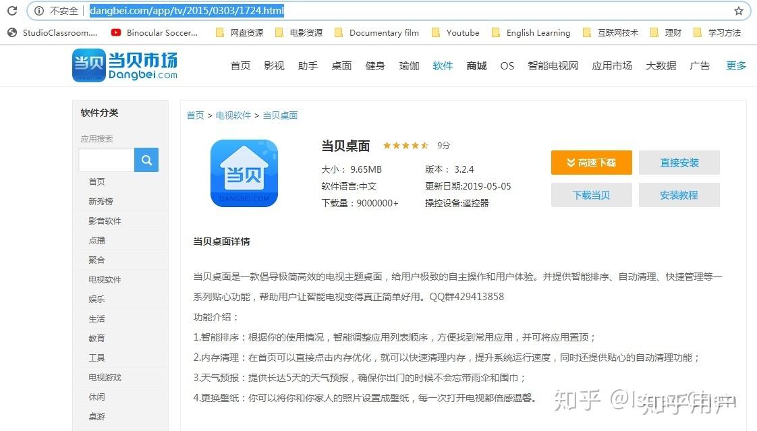
Task: Click the 当贝桌面 app icon image
Action: coord(244,173)
